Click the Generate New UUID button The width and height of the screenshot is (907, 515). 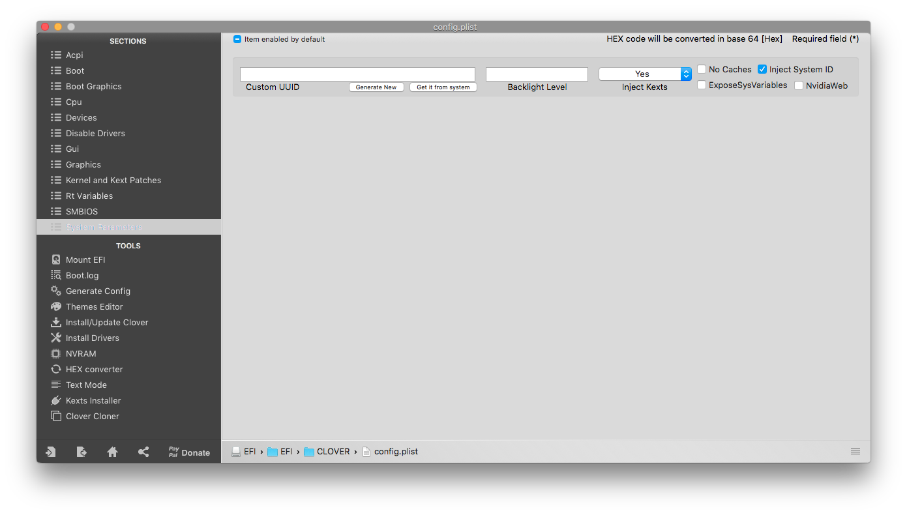point(376,87)
